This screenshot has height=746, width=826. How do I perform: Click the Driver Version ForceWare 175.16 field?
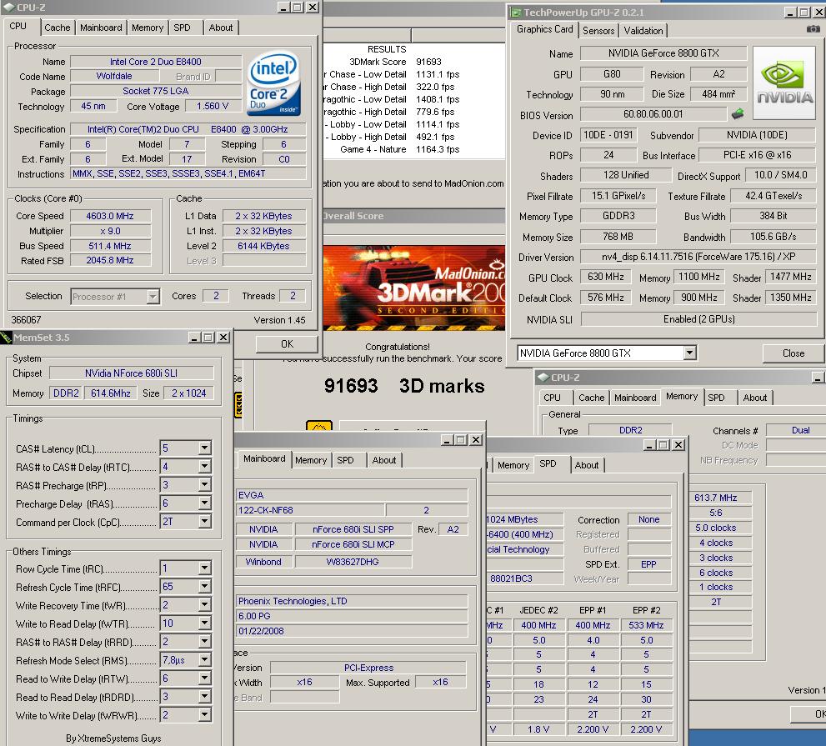click(x=698, y=257)
